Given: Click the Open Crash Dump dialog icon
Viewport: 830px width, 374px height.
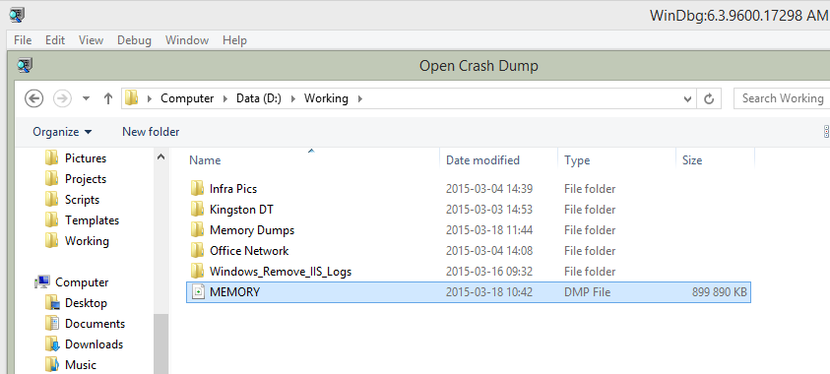Looking at the screenshot, I should tap(25, 66).
